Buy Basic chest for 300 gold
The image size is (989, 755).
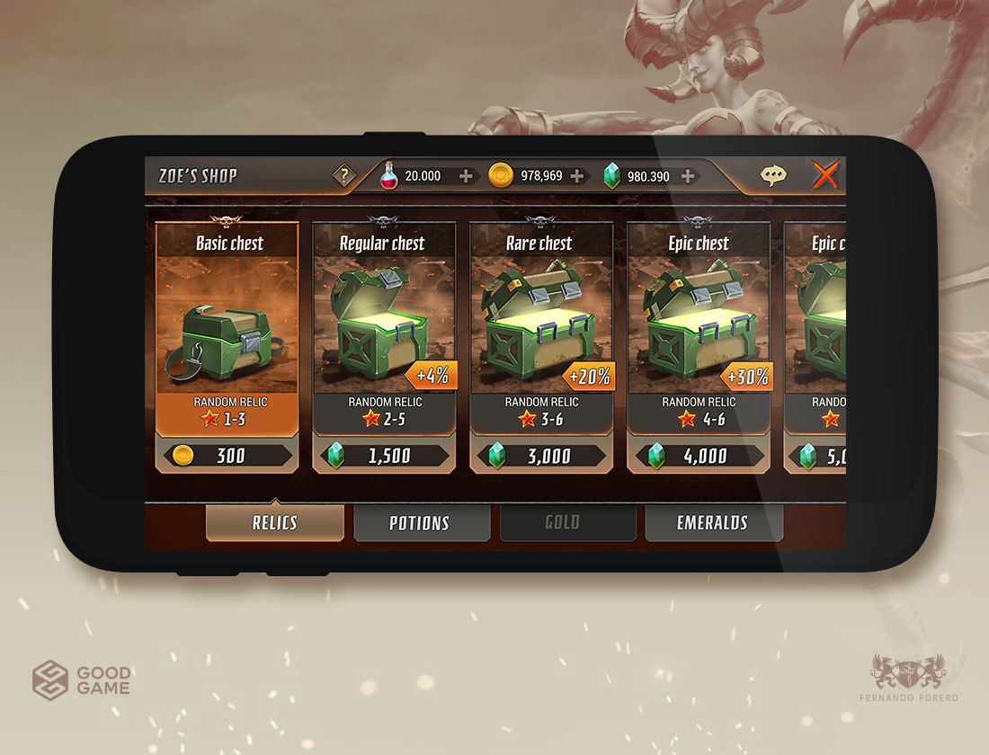point(227,456)
